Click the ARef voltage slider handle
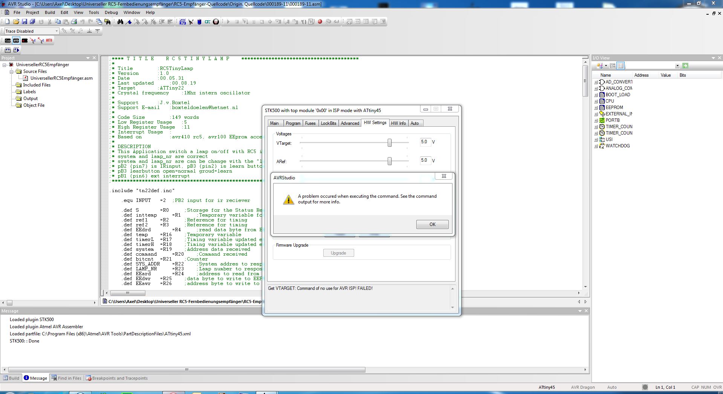The width and height of the screenshot is (723, 394). [x=390, y=161]
